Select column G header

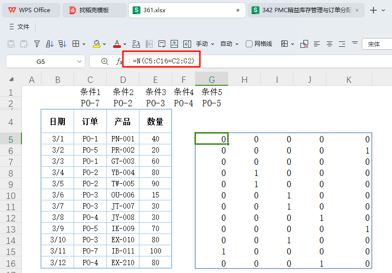click(x=212, y=79)
